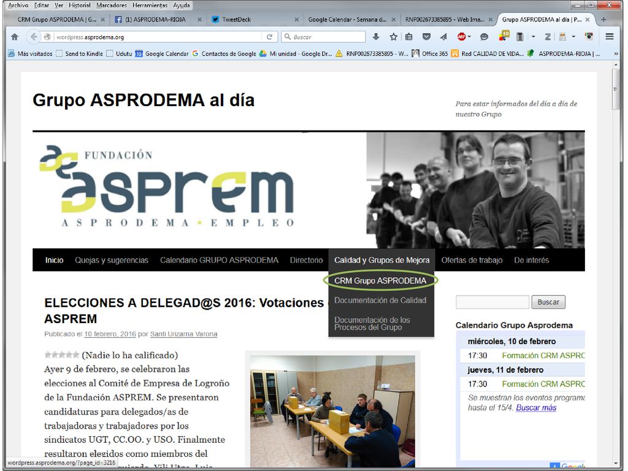Click the Send to Kindle bookmark

pos(80,54)
